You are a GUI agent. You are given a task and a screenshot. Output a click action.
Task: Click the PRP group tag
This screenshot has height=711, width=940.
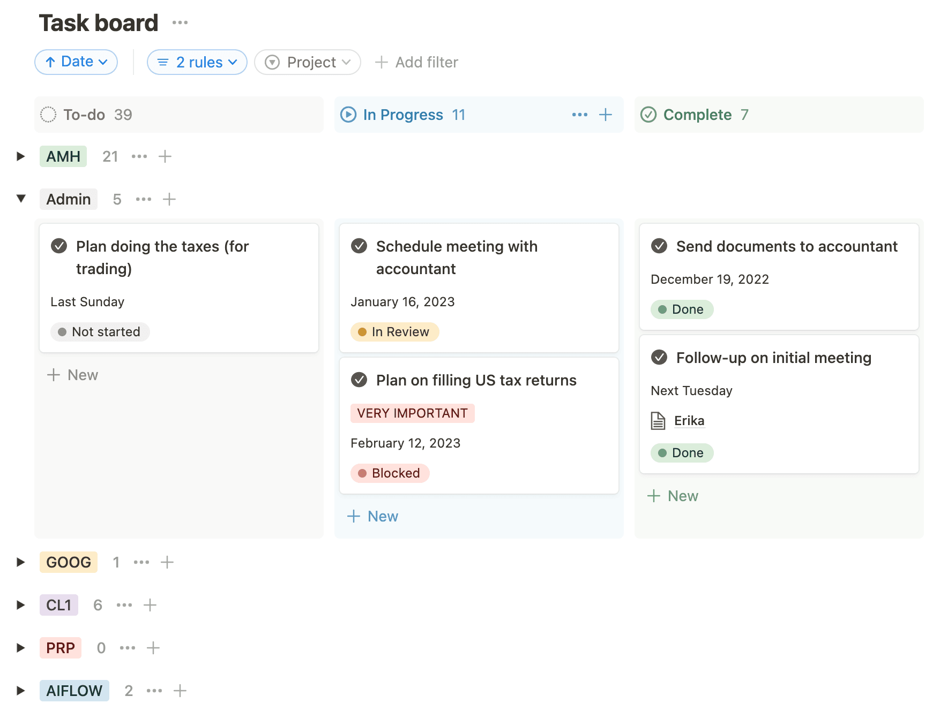click(x=61, y=648)
